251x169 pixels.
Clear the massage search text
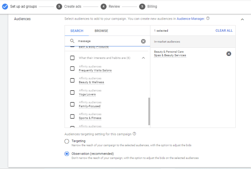pos(143,41)
